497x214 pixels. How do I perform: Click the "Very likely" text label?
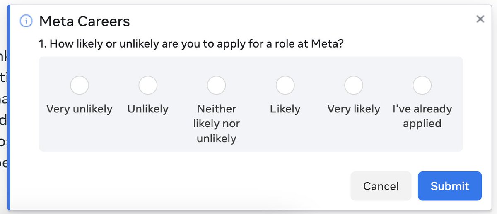[354, 109]
